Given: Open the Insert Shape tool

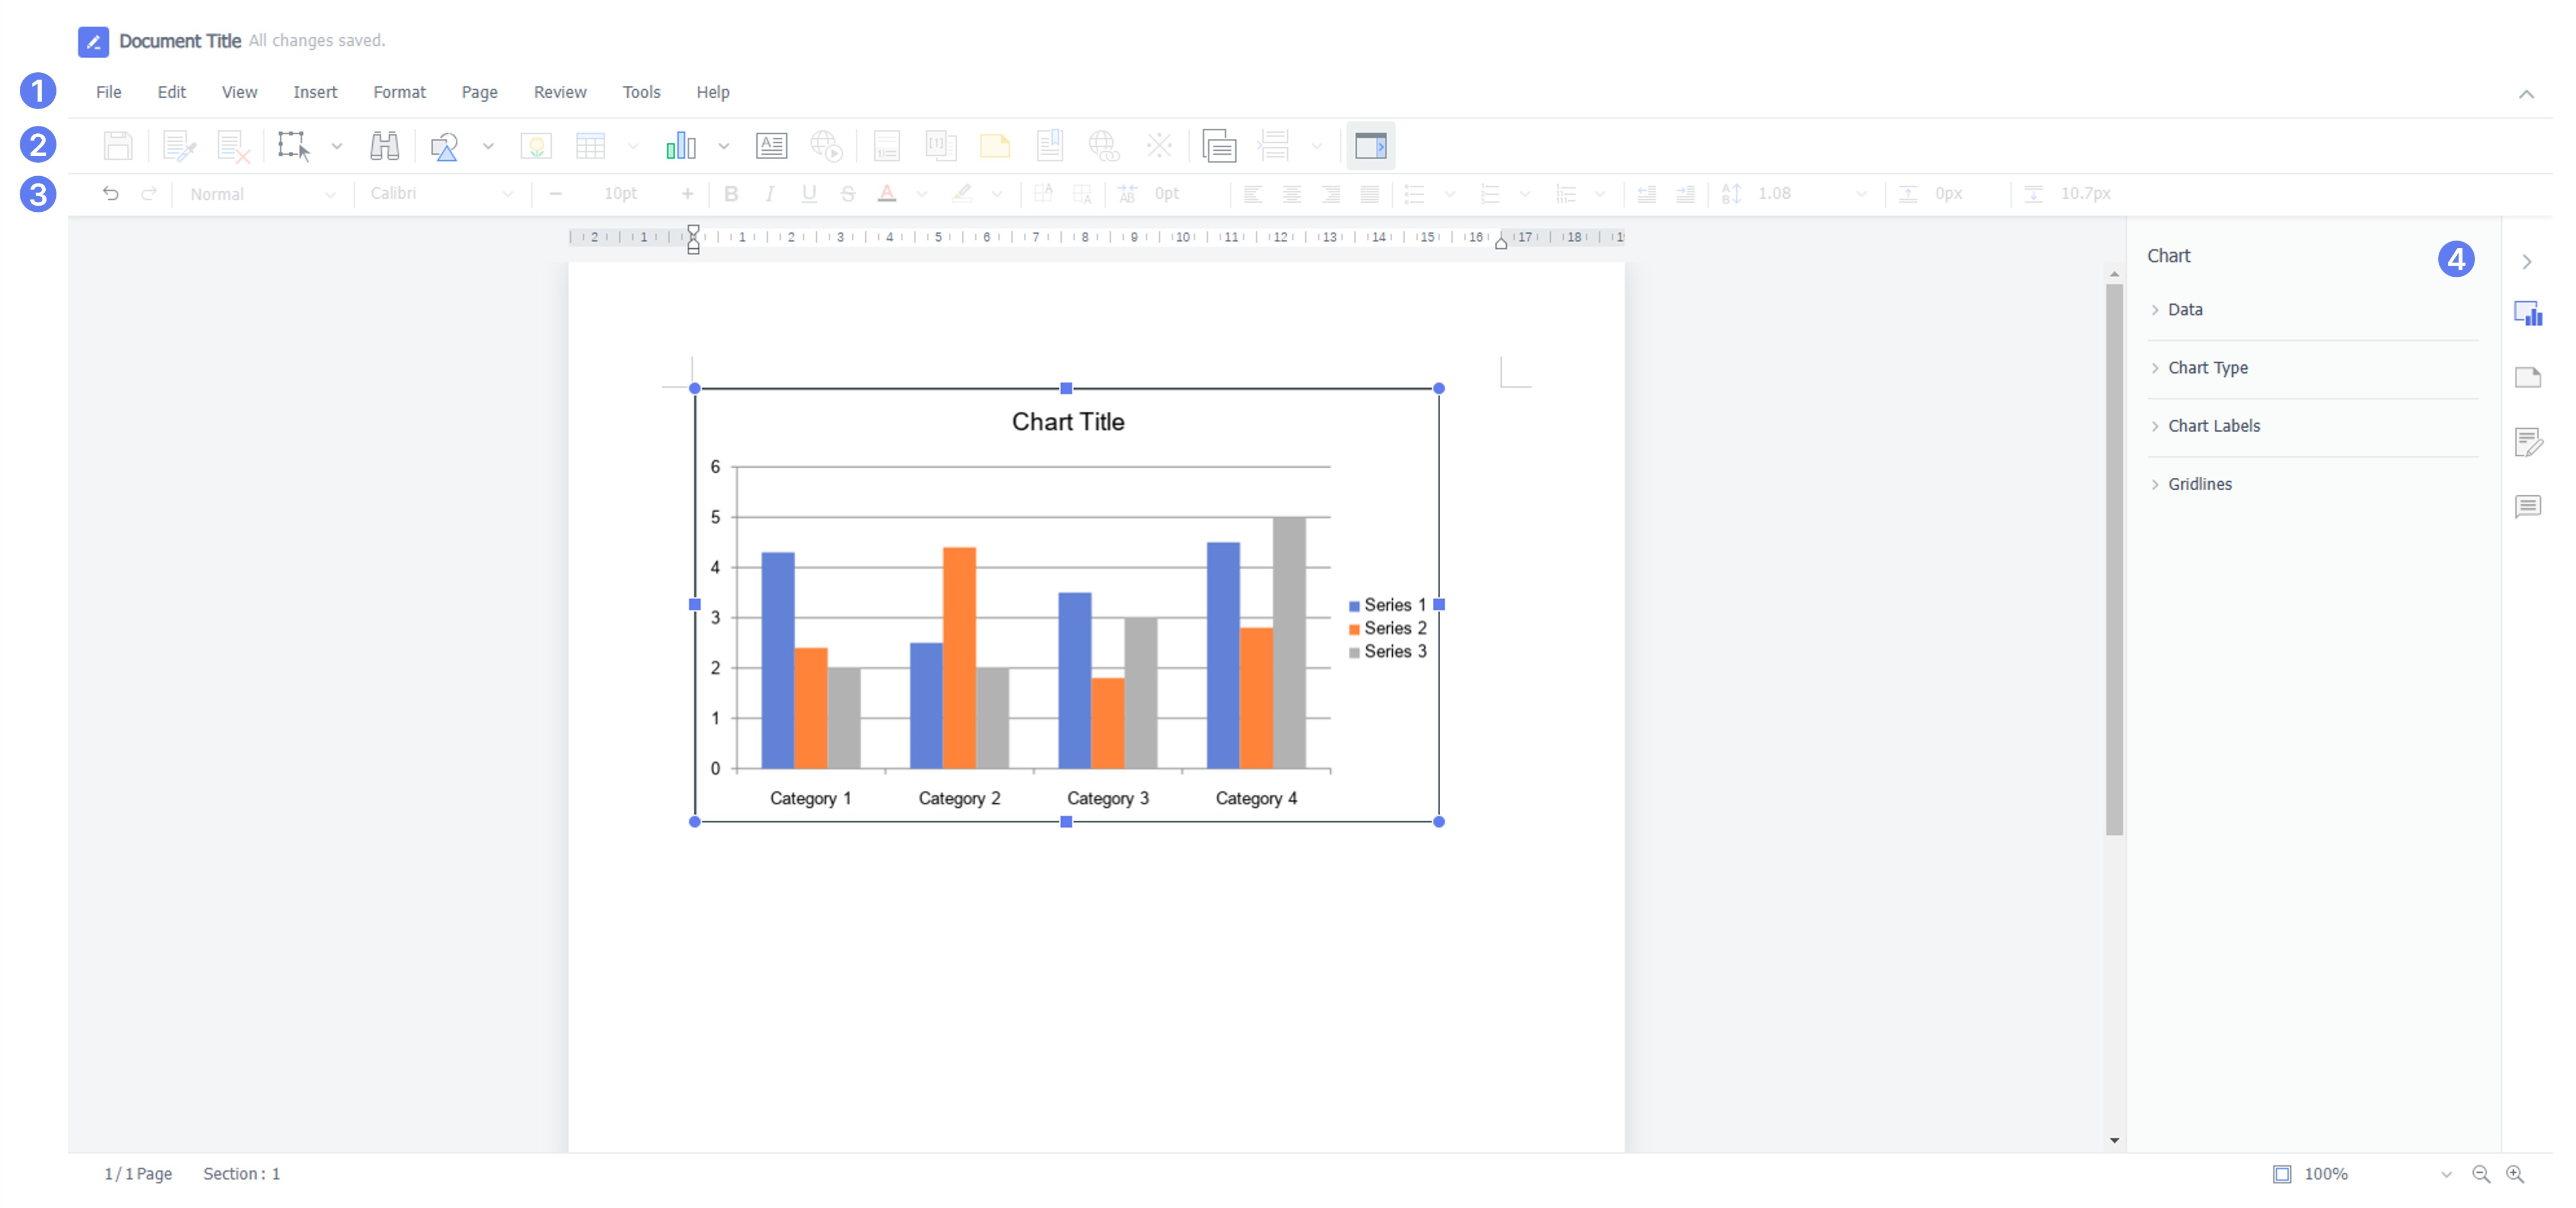Looking at the screenshot, I should (445, 145).
